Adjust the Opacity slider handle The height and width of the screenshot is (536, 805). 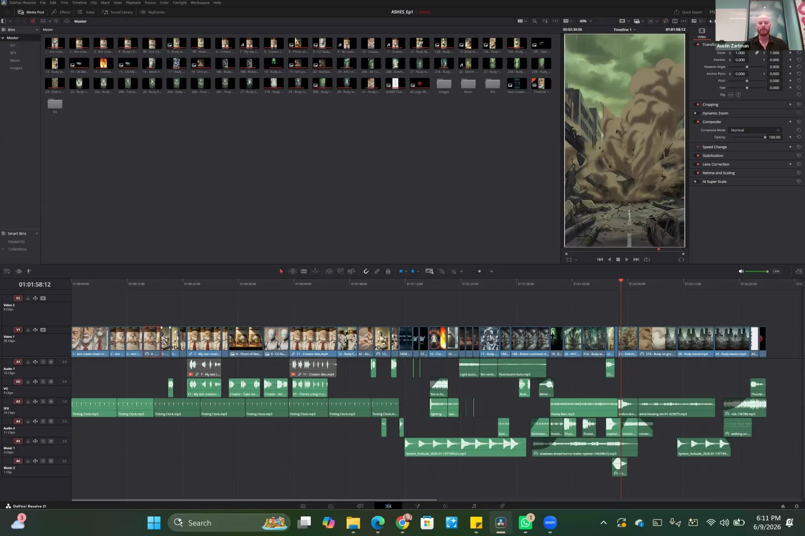(765, 137)
